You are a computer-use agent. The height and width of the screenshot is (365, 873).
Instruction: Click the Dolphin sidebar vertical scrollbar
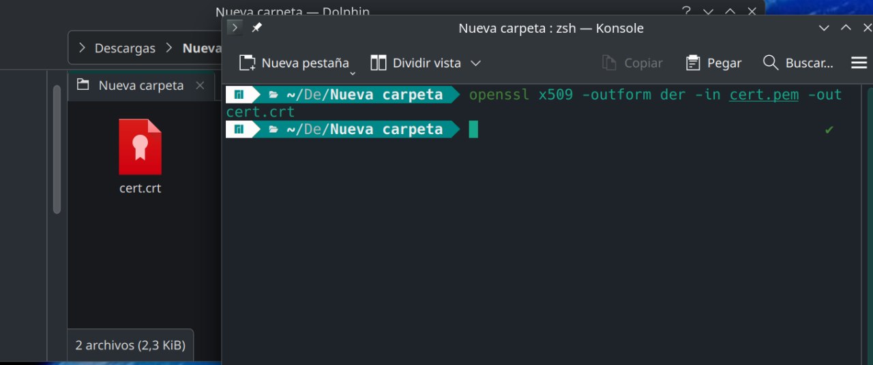point(57,150)
